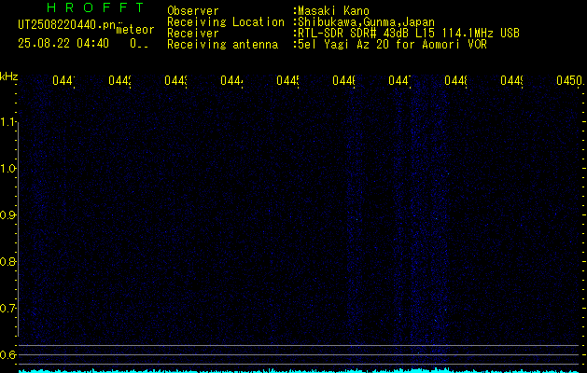Click the 0447 time marker
The width and height of the screenshot is (587, 373).
(x=399, y=81)
